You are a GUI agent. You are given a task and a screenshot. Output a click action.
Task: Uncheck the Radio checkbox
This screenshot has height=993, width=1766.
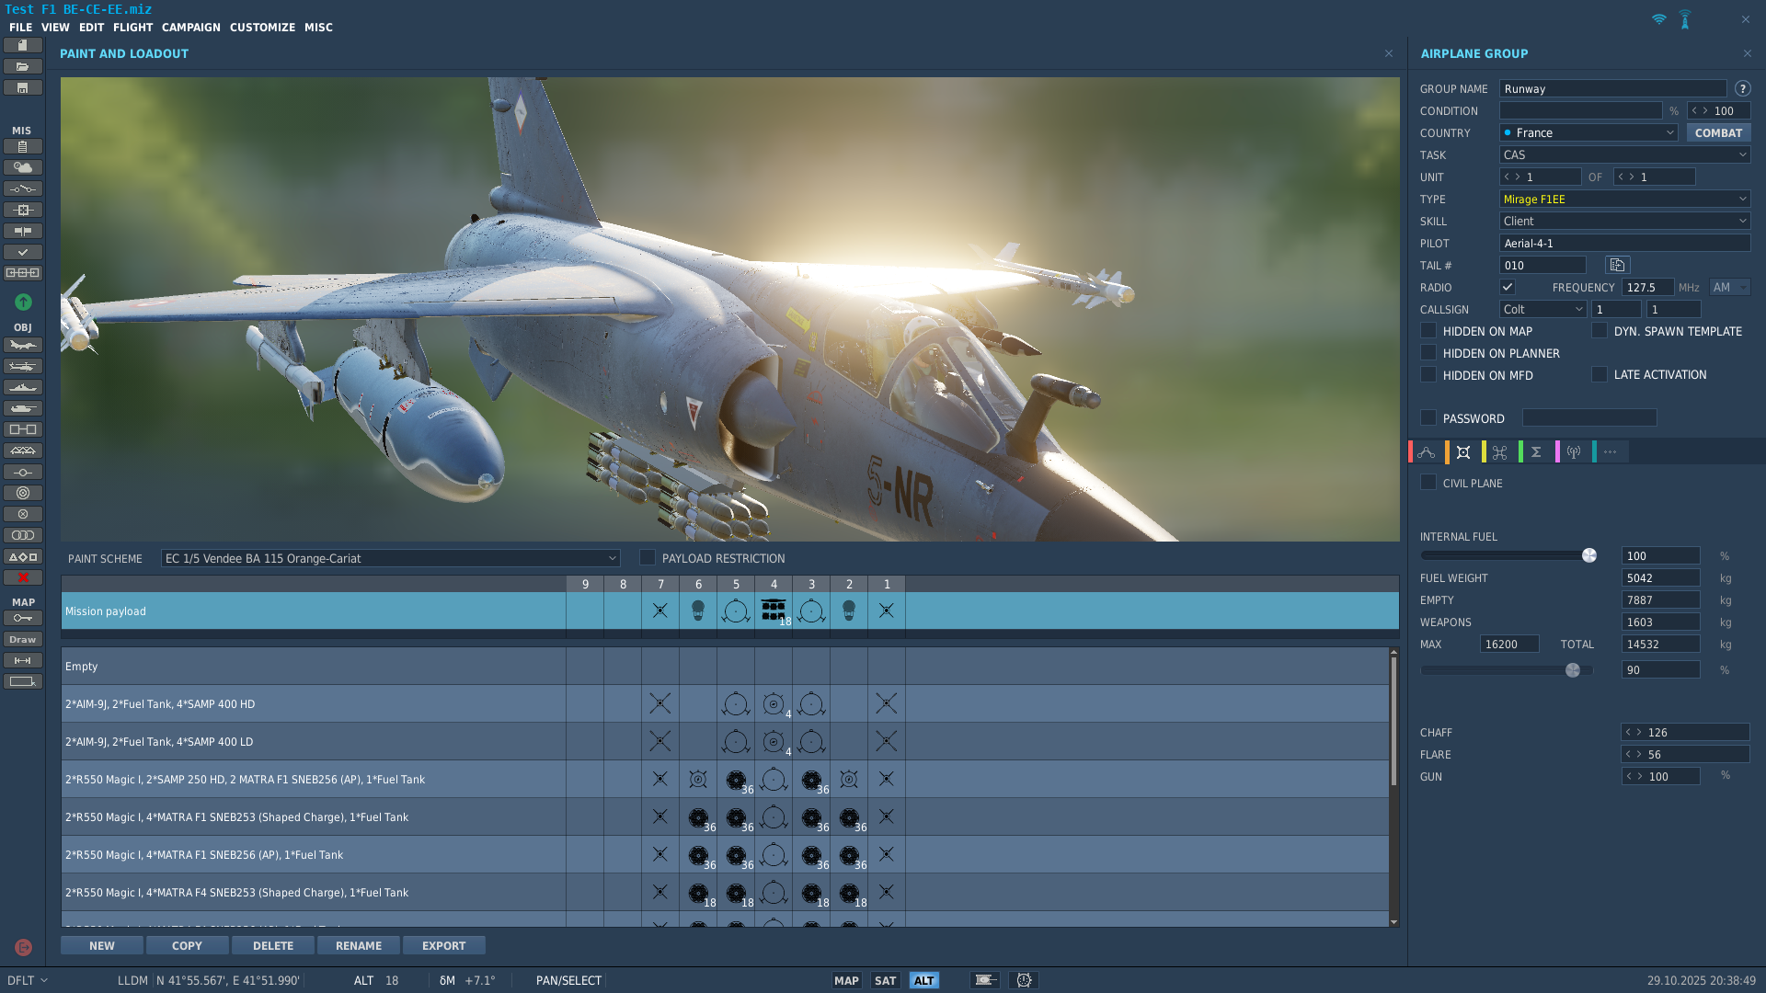click(1508, 288)
